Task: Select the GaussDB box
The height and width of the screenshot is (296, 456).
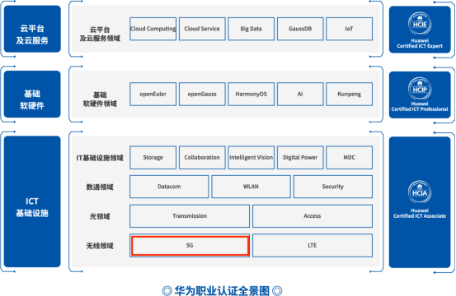Action: [x=300, y=29]
